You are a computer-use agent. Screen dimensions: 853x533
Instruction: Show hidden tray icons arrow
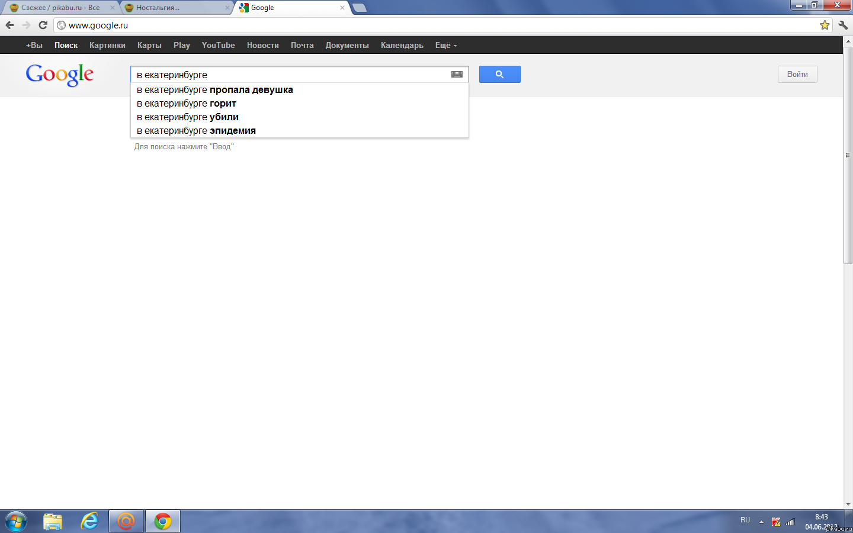tap(761, 522)
